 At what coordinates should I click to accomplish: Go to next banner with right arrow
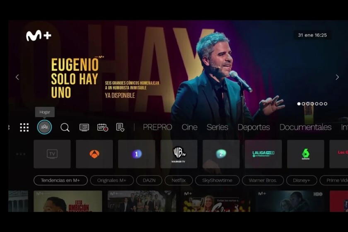click(x=337, y=77)
